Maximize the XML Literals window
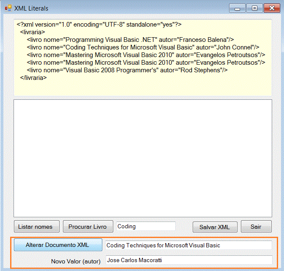This screenshot has height=271, width=284. tap(254, 8)
